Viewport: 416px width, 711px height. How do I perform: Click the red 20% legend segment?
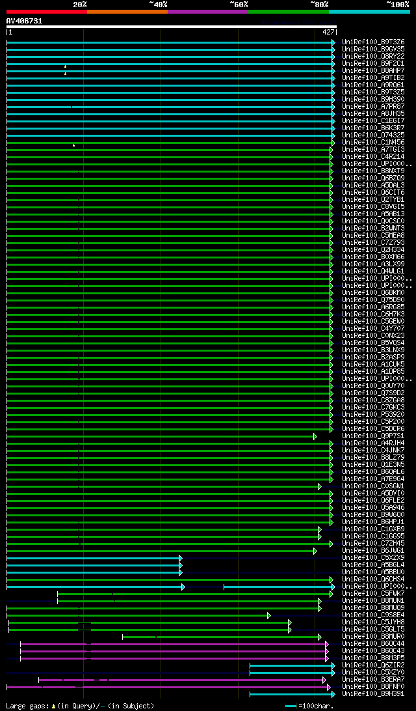(47, 11)
